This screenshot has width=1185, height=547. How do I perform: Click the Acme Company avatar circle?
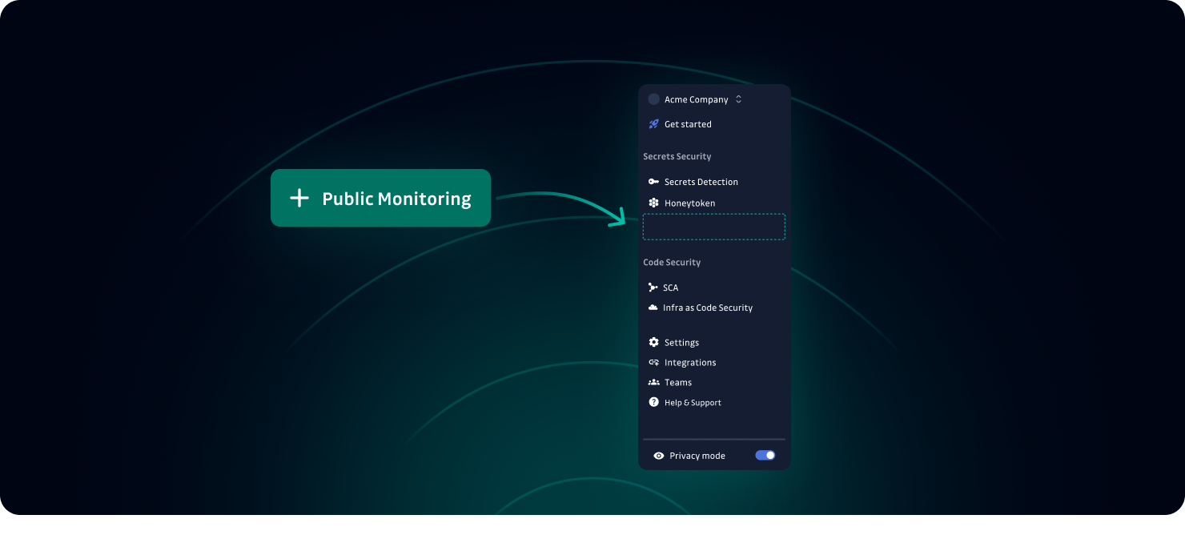(653, 99)
